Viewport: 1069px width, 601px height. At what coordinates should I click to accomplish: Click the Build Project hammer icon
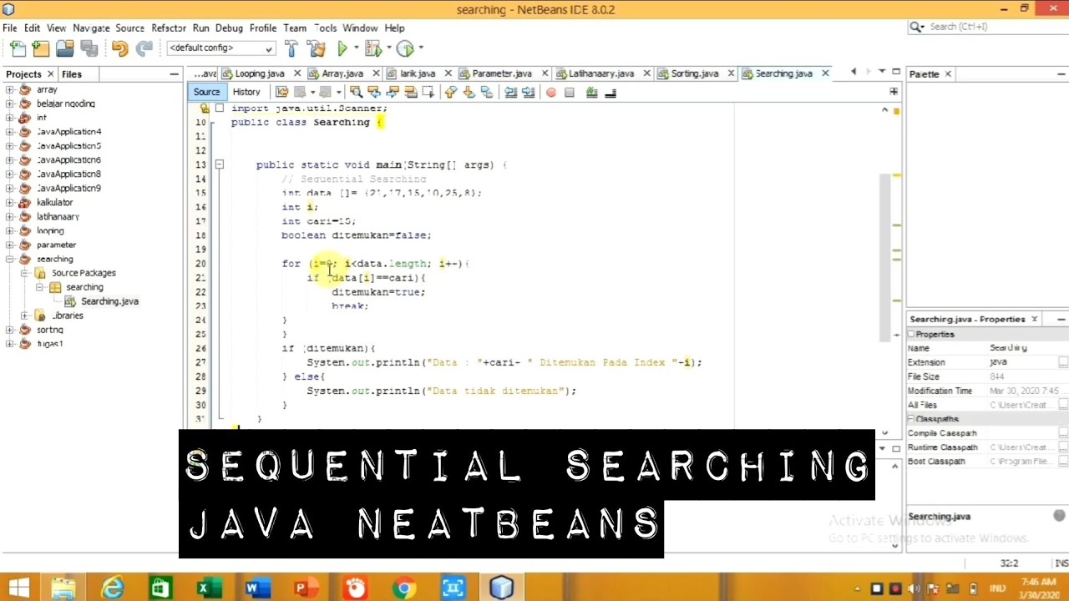click(x=291, y=48)
